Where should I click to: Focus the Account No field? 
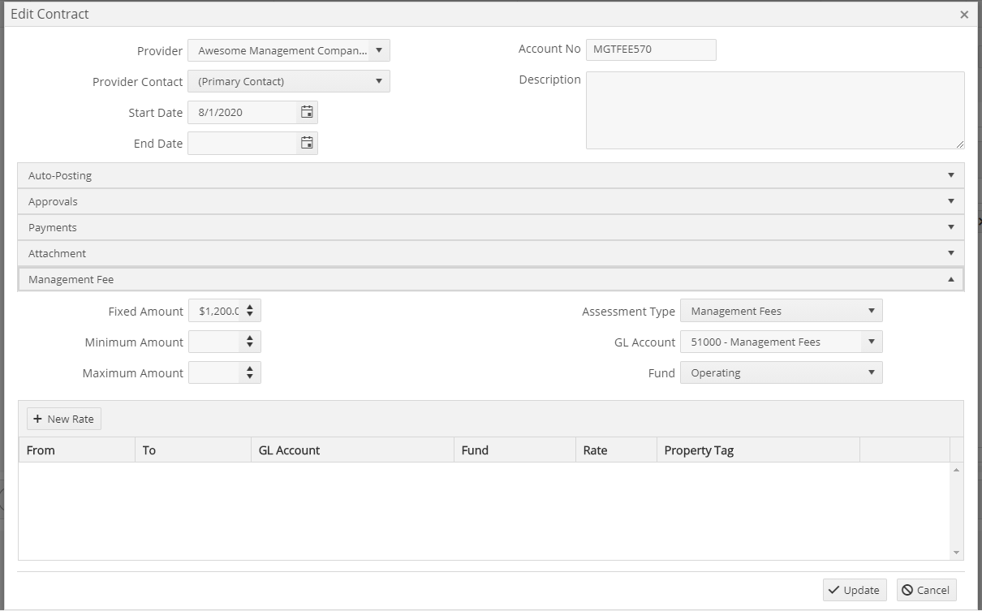click(651, 49)
